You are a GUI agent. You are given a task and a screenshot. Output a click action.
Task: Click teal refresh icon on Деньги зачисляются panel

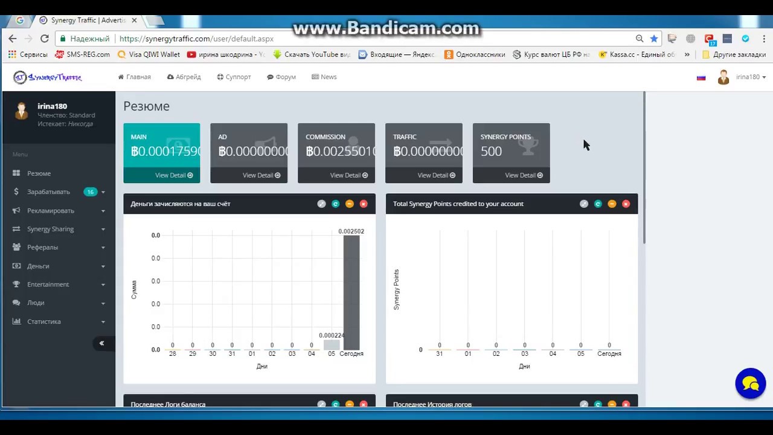336,204
